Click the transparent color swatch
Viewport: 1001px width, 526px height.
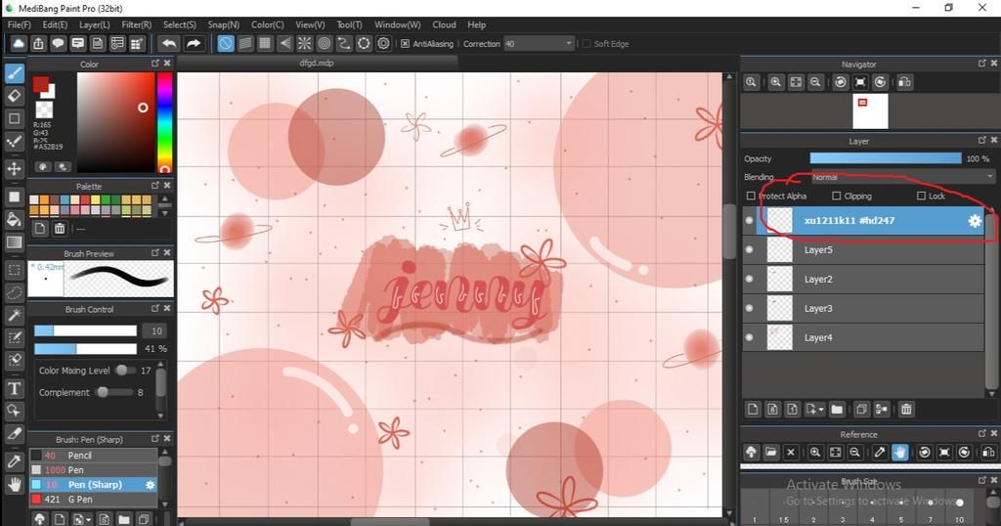coord(44,110)
